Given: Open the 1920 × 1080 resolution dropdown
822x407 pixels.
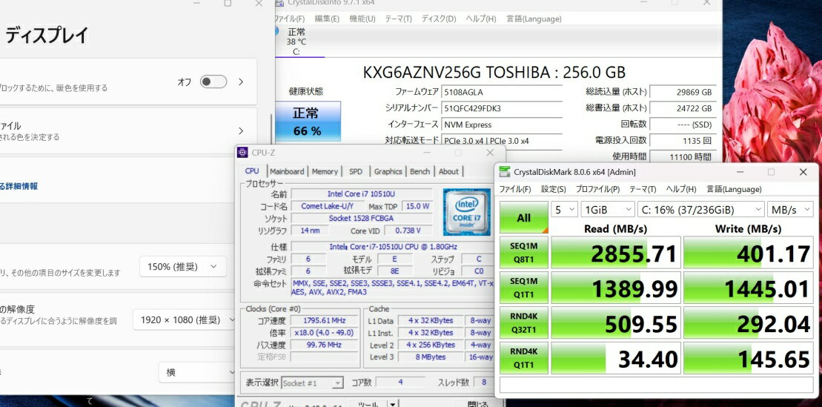Looking at the screenshot, I should [x=185, y=320].
